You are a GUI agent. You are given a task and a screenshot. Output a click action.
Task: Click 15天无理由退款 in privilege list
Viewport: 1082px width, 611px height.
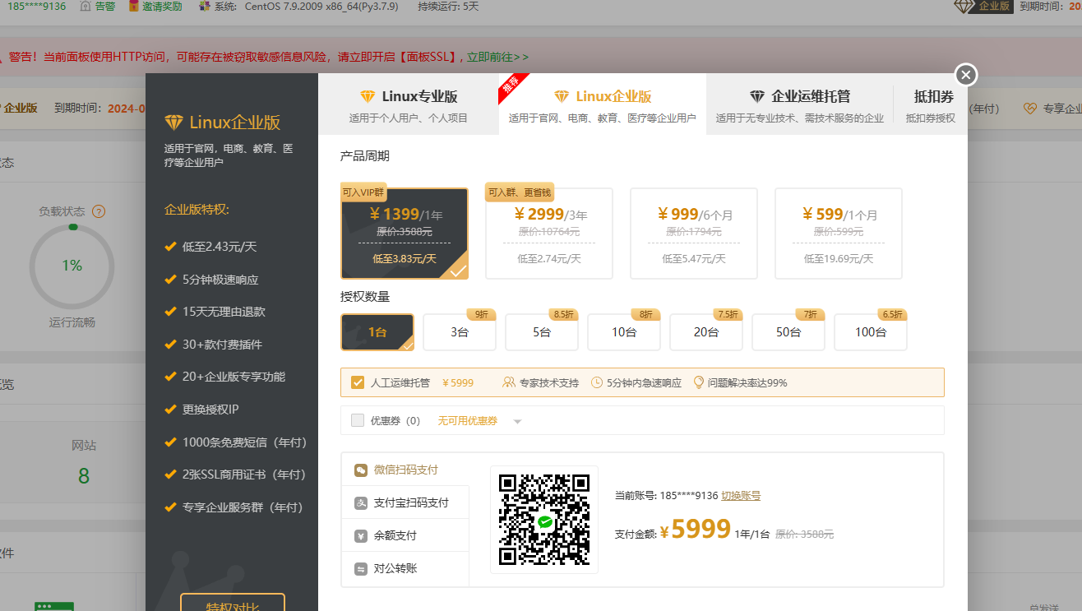pyautogui.click(x=224, y=312)
